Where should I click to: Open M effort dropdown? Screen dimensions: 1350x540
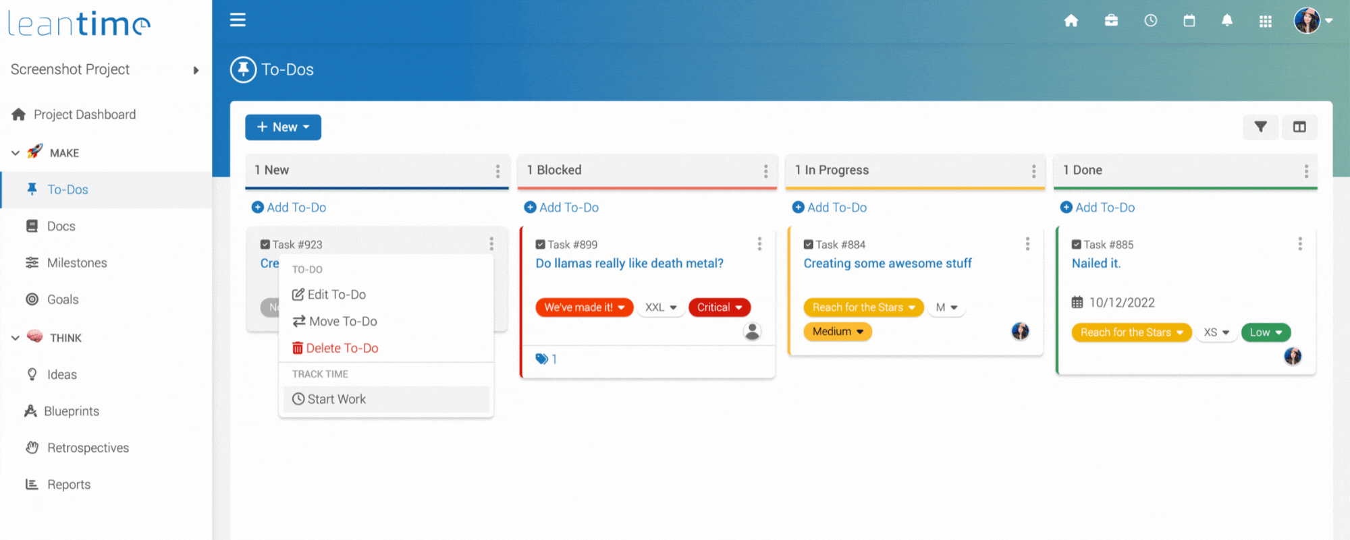[x=947, y=307]
